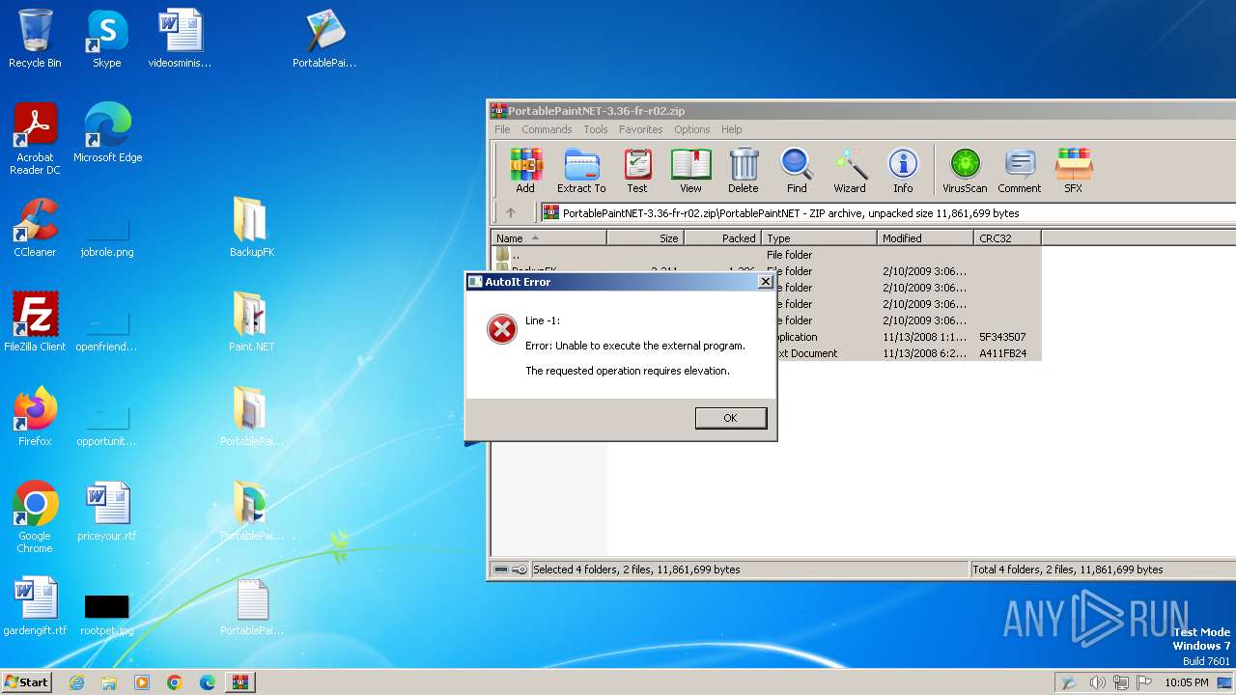Click the CRC32 value 5F343507
This screenshot has width=1236, height=695.
[x=1002, y=337]
